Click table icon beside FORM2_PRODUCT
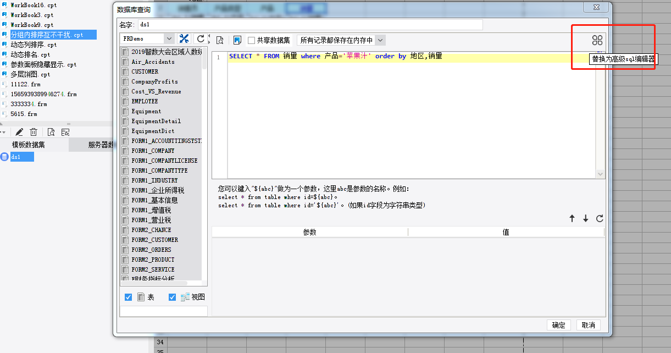Viewport: 671px width, 353px height. 125,260
